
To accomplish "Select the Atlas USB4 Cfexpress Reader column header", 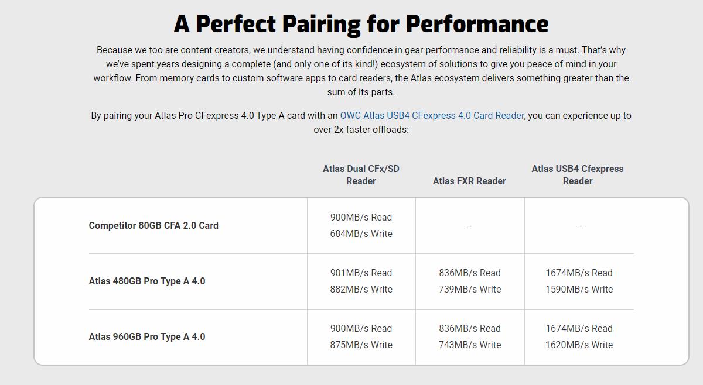I will (x=578, y=175).
